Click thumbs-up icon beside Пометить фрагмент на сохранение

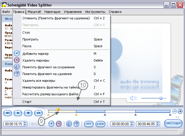tap(17, 67)
